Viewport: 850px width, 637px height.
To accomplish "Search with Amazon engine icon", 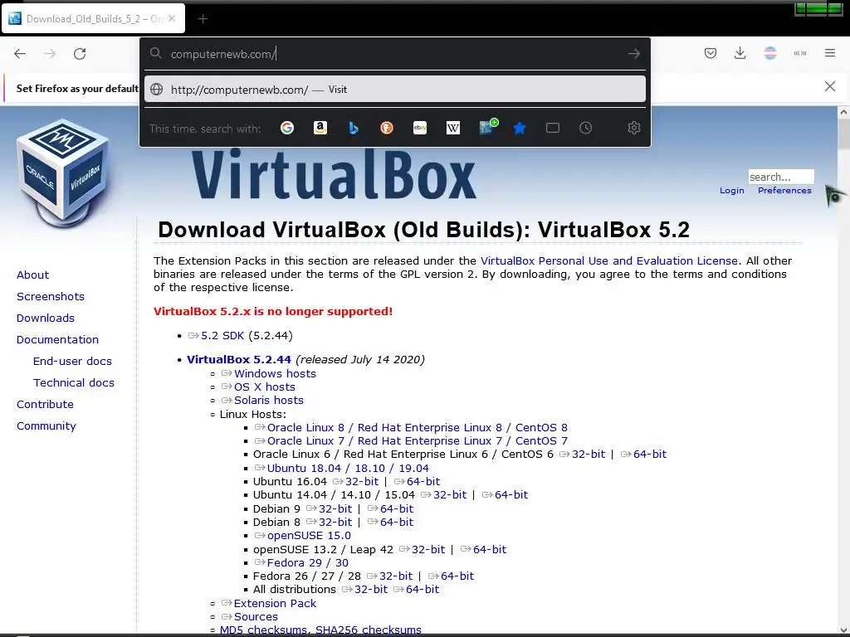I will click(320, 128).
